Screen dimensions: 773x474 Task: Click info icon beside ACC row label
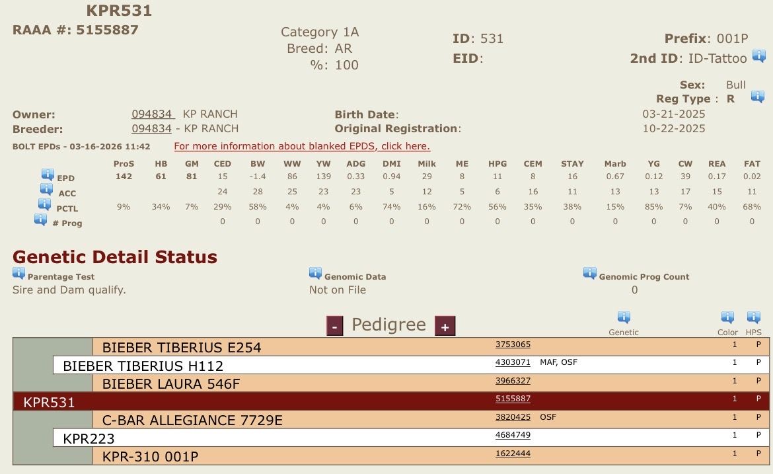46,190
